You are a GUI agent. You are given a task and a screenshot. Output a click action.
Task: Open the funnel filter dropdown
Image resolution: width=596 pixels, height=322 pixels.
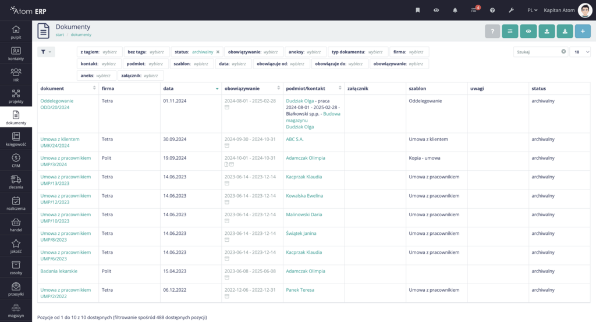[x=46, y=52]
